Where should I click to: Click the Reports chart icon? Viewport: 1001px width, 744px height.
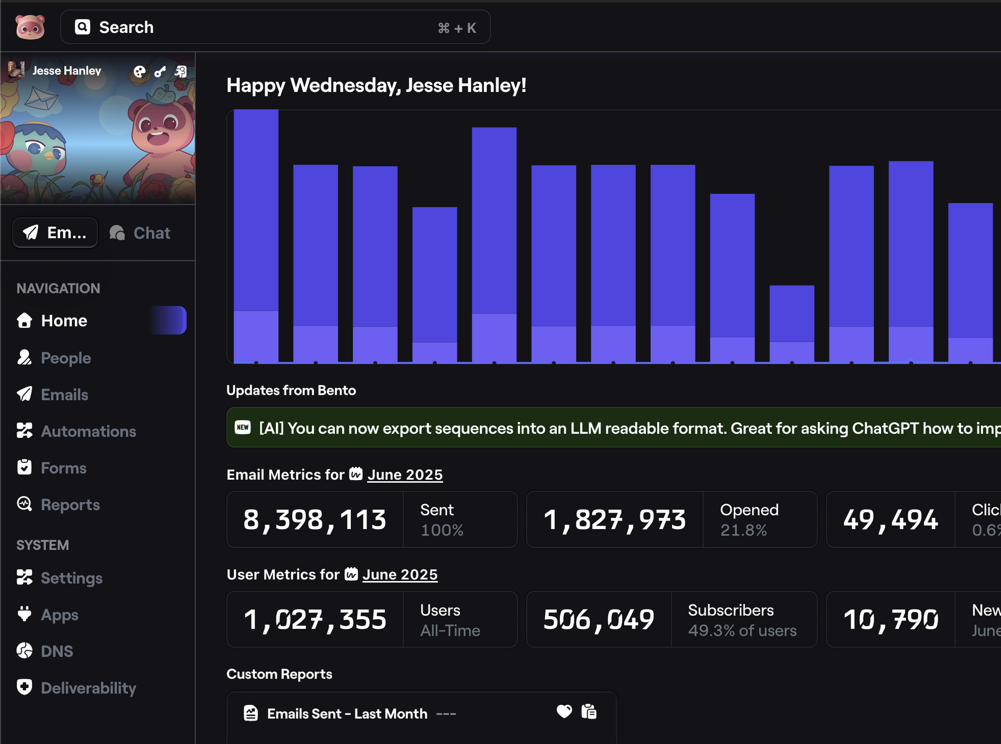(x=24, y=504)
